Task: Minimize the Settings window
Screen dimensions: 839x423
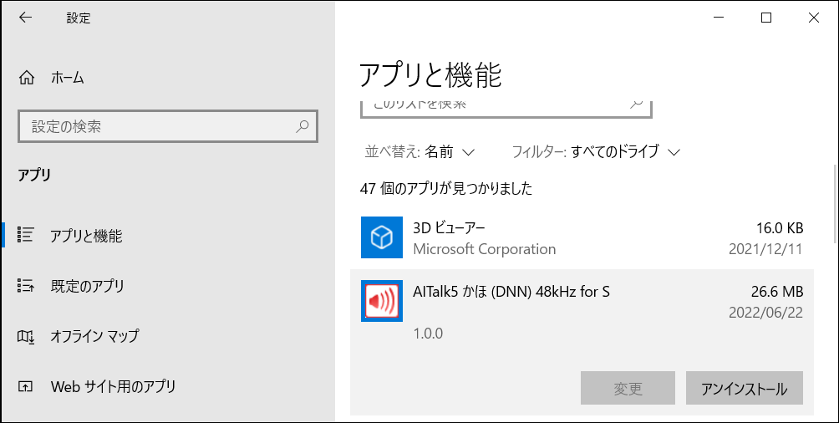Action: pyautogui.click(x=719, y=18)
